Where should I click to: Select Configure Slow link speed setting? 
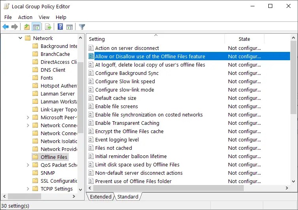pos(189,81)
